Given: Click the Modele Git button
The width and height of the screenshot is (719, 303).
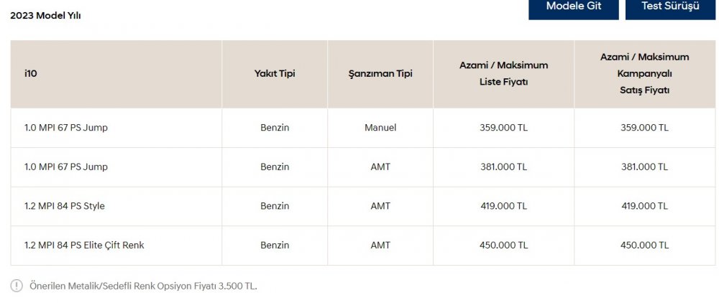Looking at the screenshot, I should (x=573, y=8).
